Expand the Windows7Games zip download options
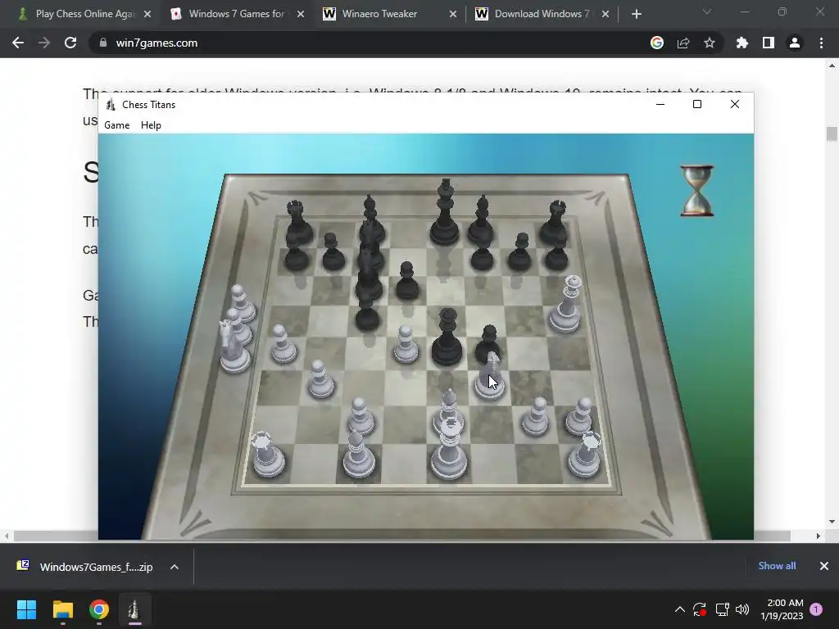 (x=175, y=567)
